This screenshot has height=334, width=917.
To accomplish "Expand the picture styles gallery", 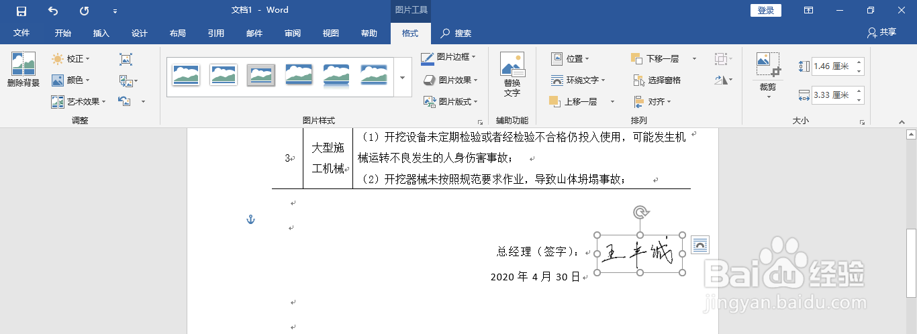I will coord(402,77).
